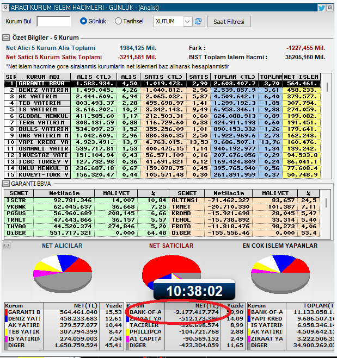Sort by NET ISLEM column header
The width and height of the screenshot is (337, 358).
[x=301, y=77]
